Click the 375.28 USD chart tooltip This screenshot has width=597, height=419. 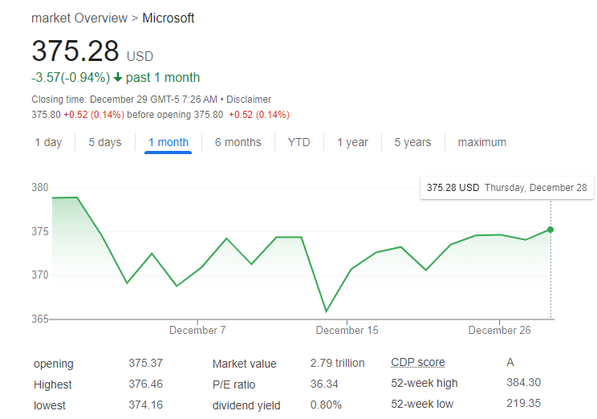[507, 188]
